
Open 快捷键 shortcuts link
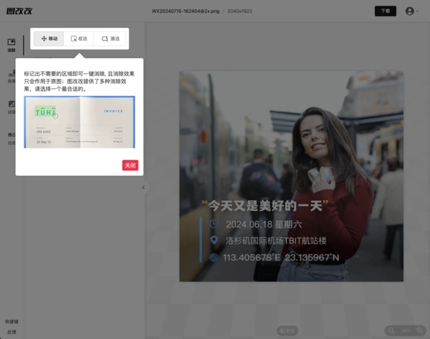point(11,322)
